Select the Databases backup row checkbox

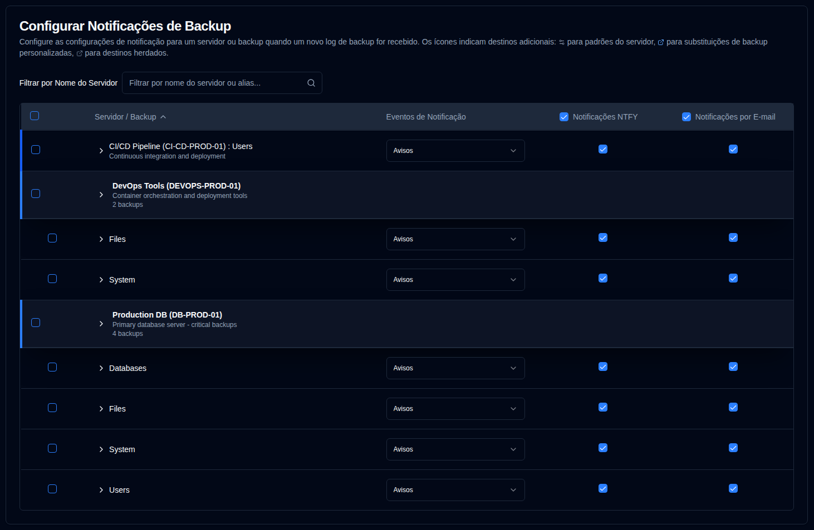[x=52, y=367]
